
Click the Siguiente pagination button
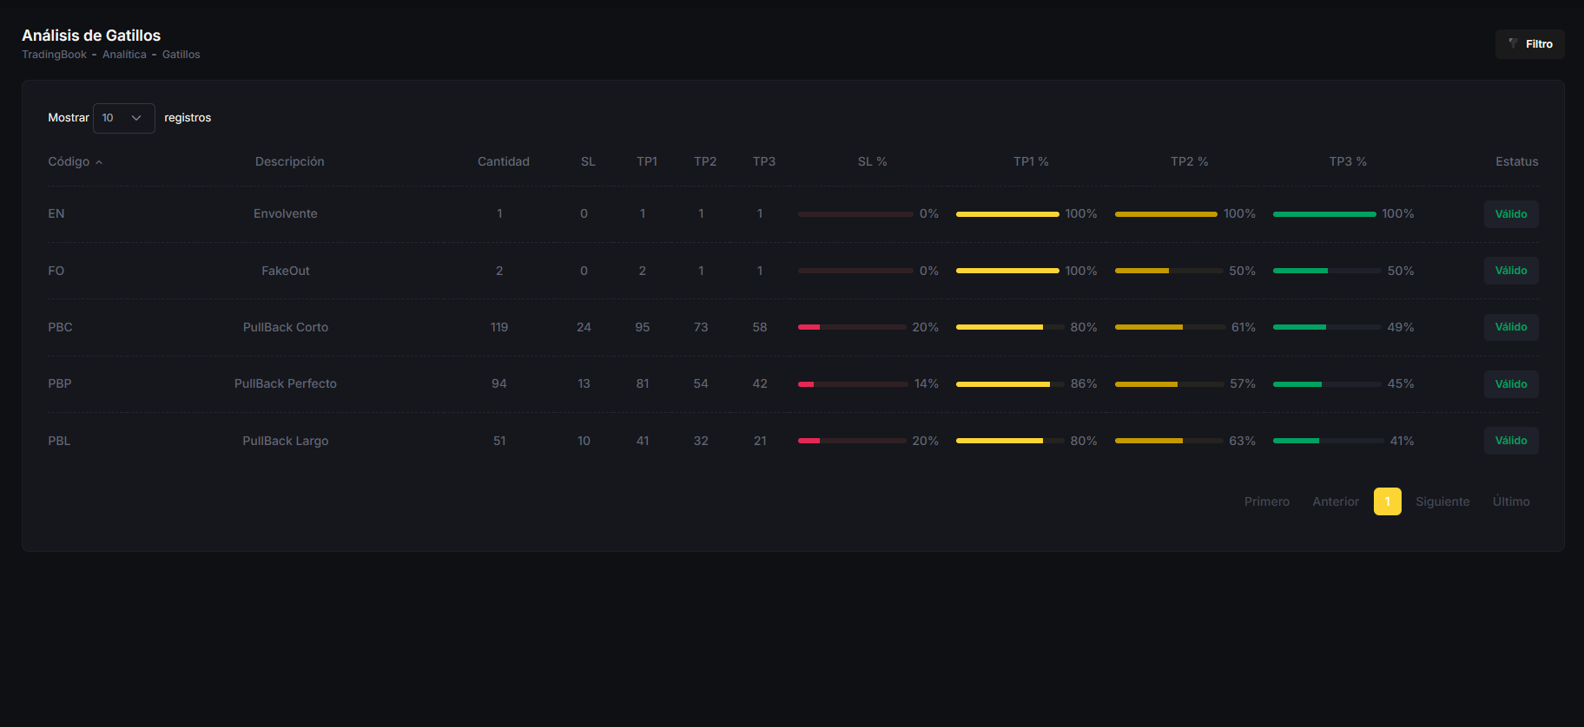tap(1442, 501)
